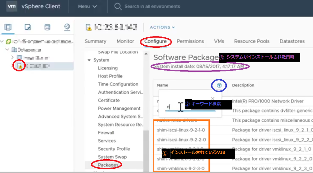313x173 pixels.
Task: Select package shim-iscsi-linux-9-2-2-0
Action: (x=182, y=140)
